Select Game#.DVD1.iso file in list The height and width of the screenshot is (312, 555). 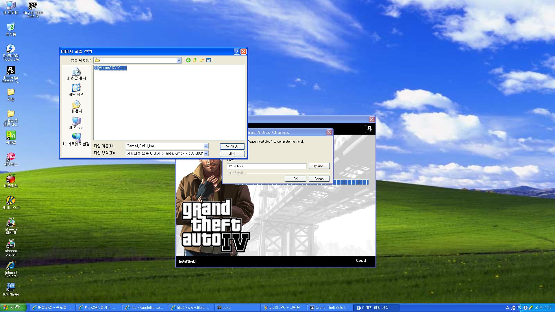[110, 68]
